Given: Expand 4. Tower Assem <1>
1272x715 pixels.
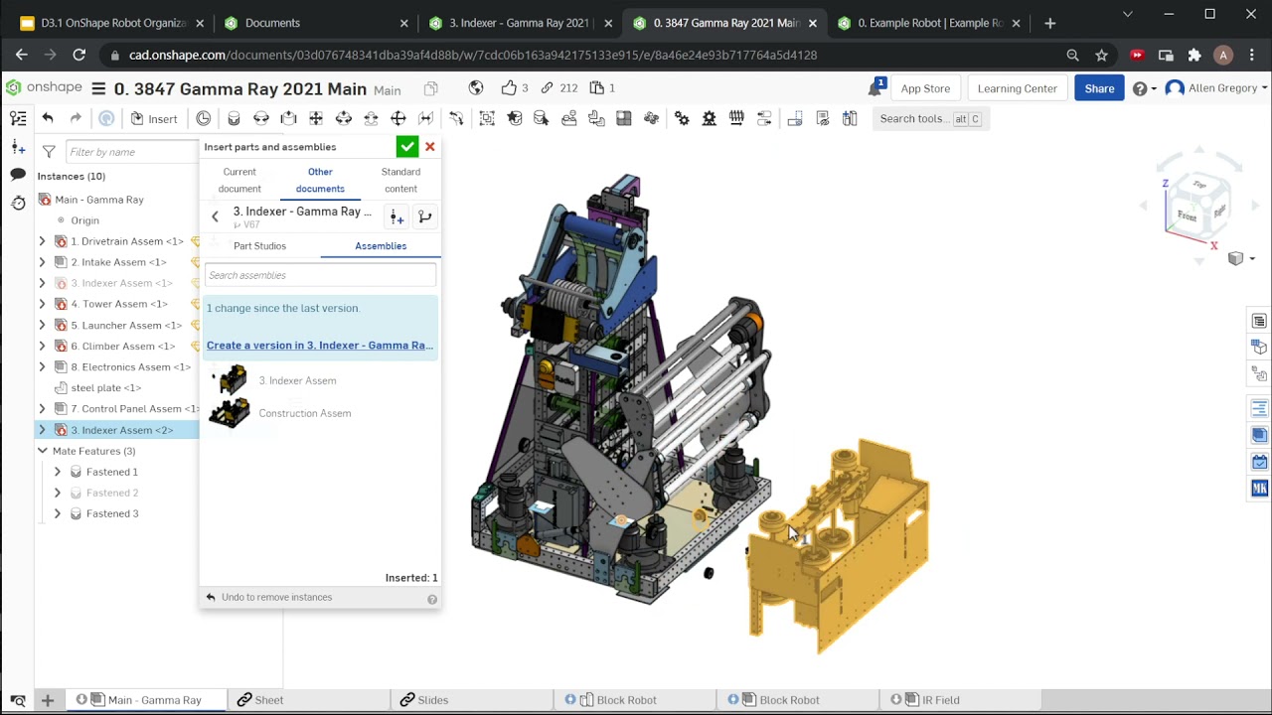Looking at the screenshot, I should tap(43, 304).
